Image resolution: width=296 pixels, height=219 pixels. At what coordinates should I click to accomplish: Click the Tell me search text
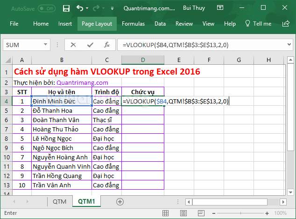(x=262, y=24)
